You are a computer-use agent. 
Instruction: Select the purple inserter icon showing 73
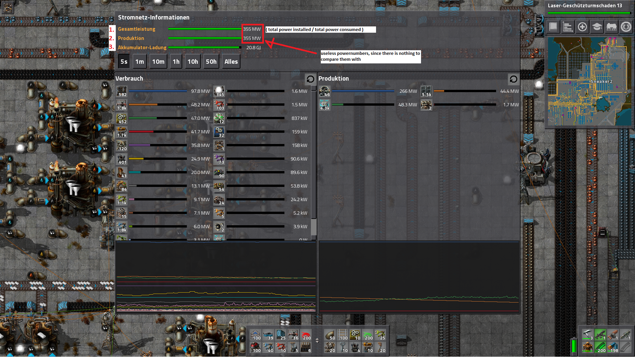[219, 159]
